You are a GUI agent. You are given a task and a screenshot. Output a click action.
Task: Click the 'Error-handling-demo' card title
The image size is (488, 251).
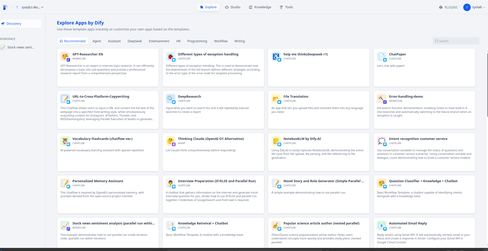tap(406, 96)
